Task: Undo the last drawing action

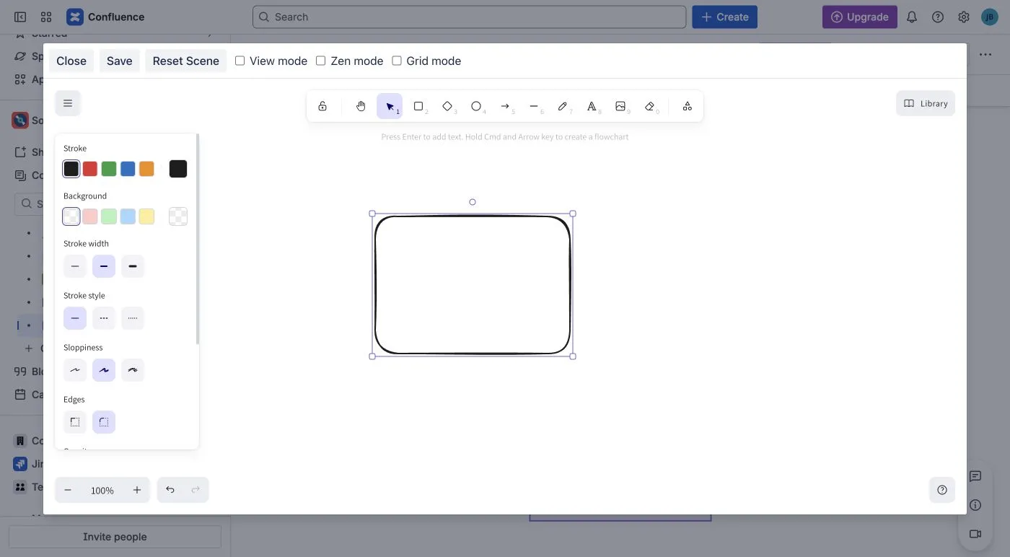Action: coord(170,490)
